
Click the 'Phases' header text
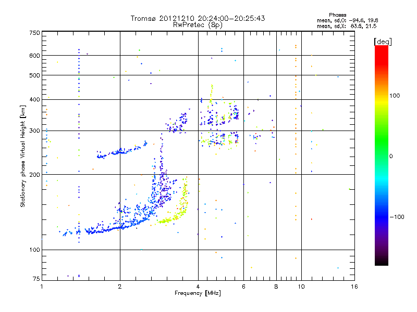coord(337,15)
